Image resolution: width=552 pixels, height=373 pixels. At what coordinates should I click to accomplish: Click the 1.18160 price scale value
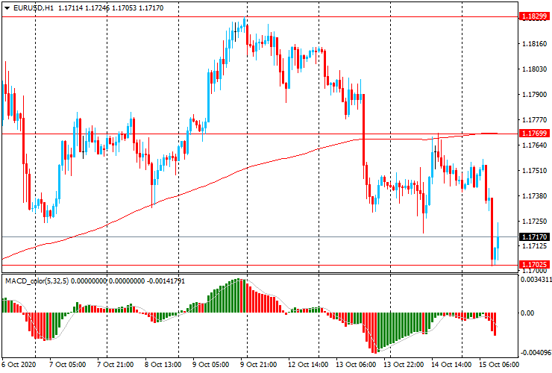[x=535, y=44]
